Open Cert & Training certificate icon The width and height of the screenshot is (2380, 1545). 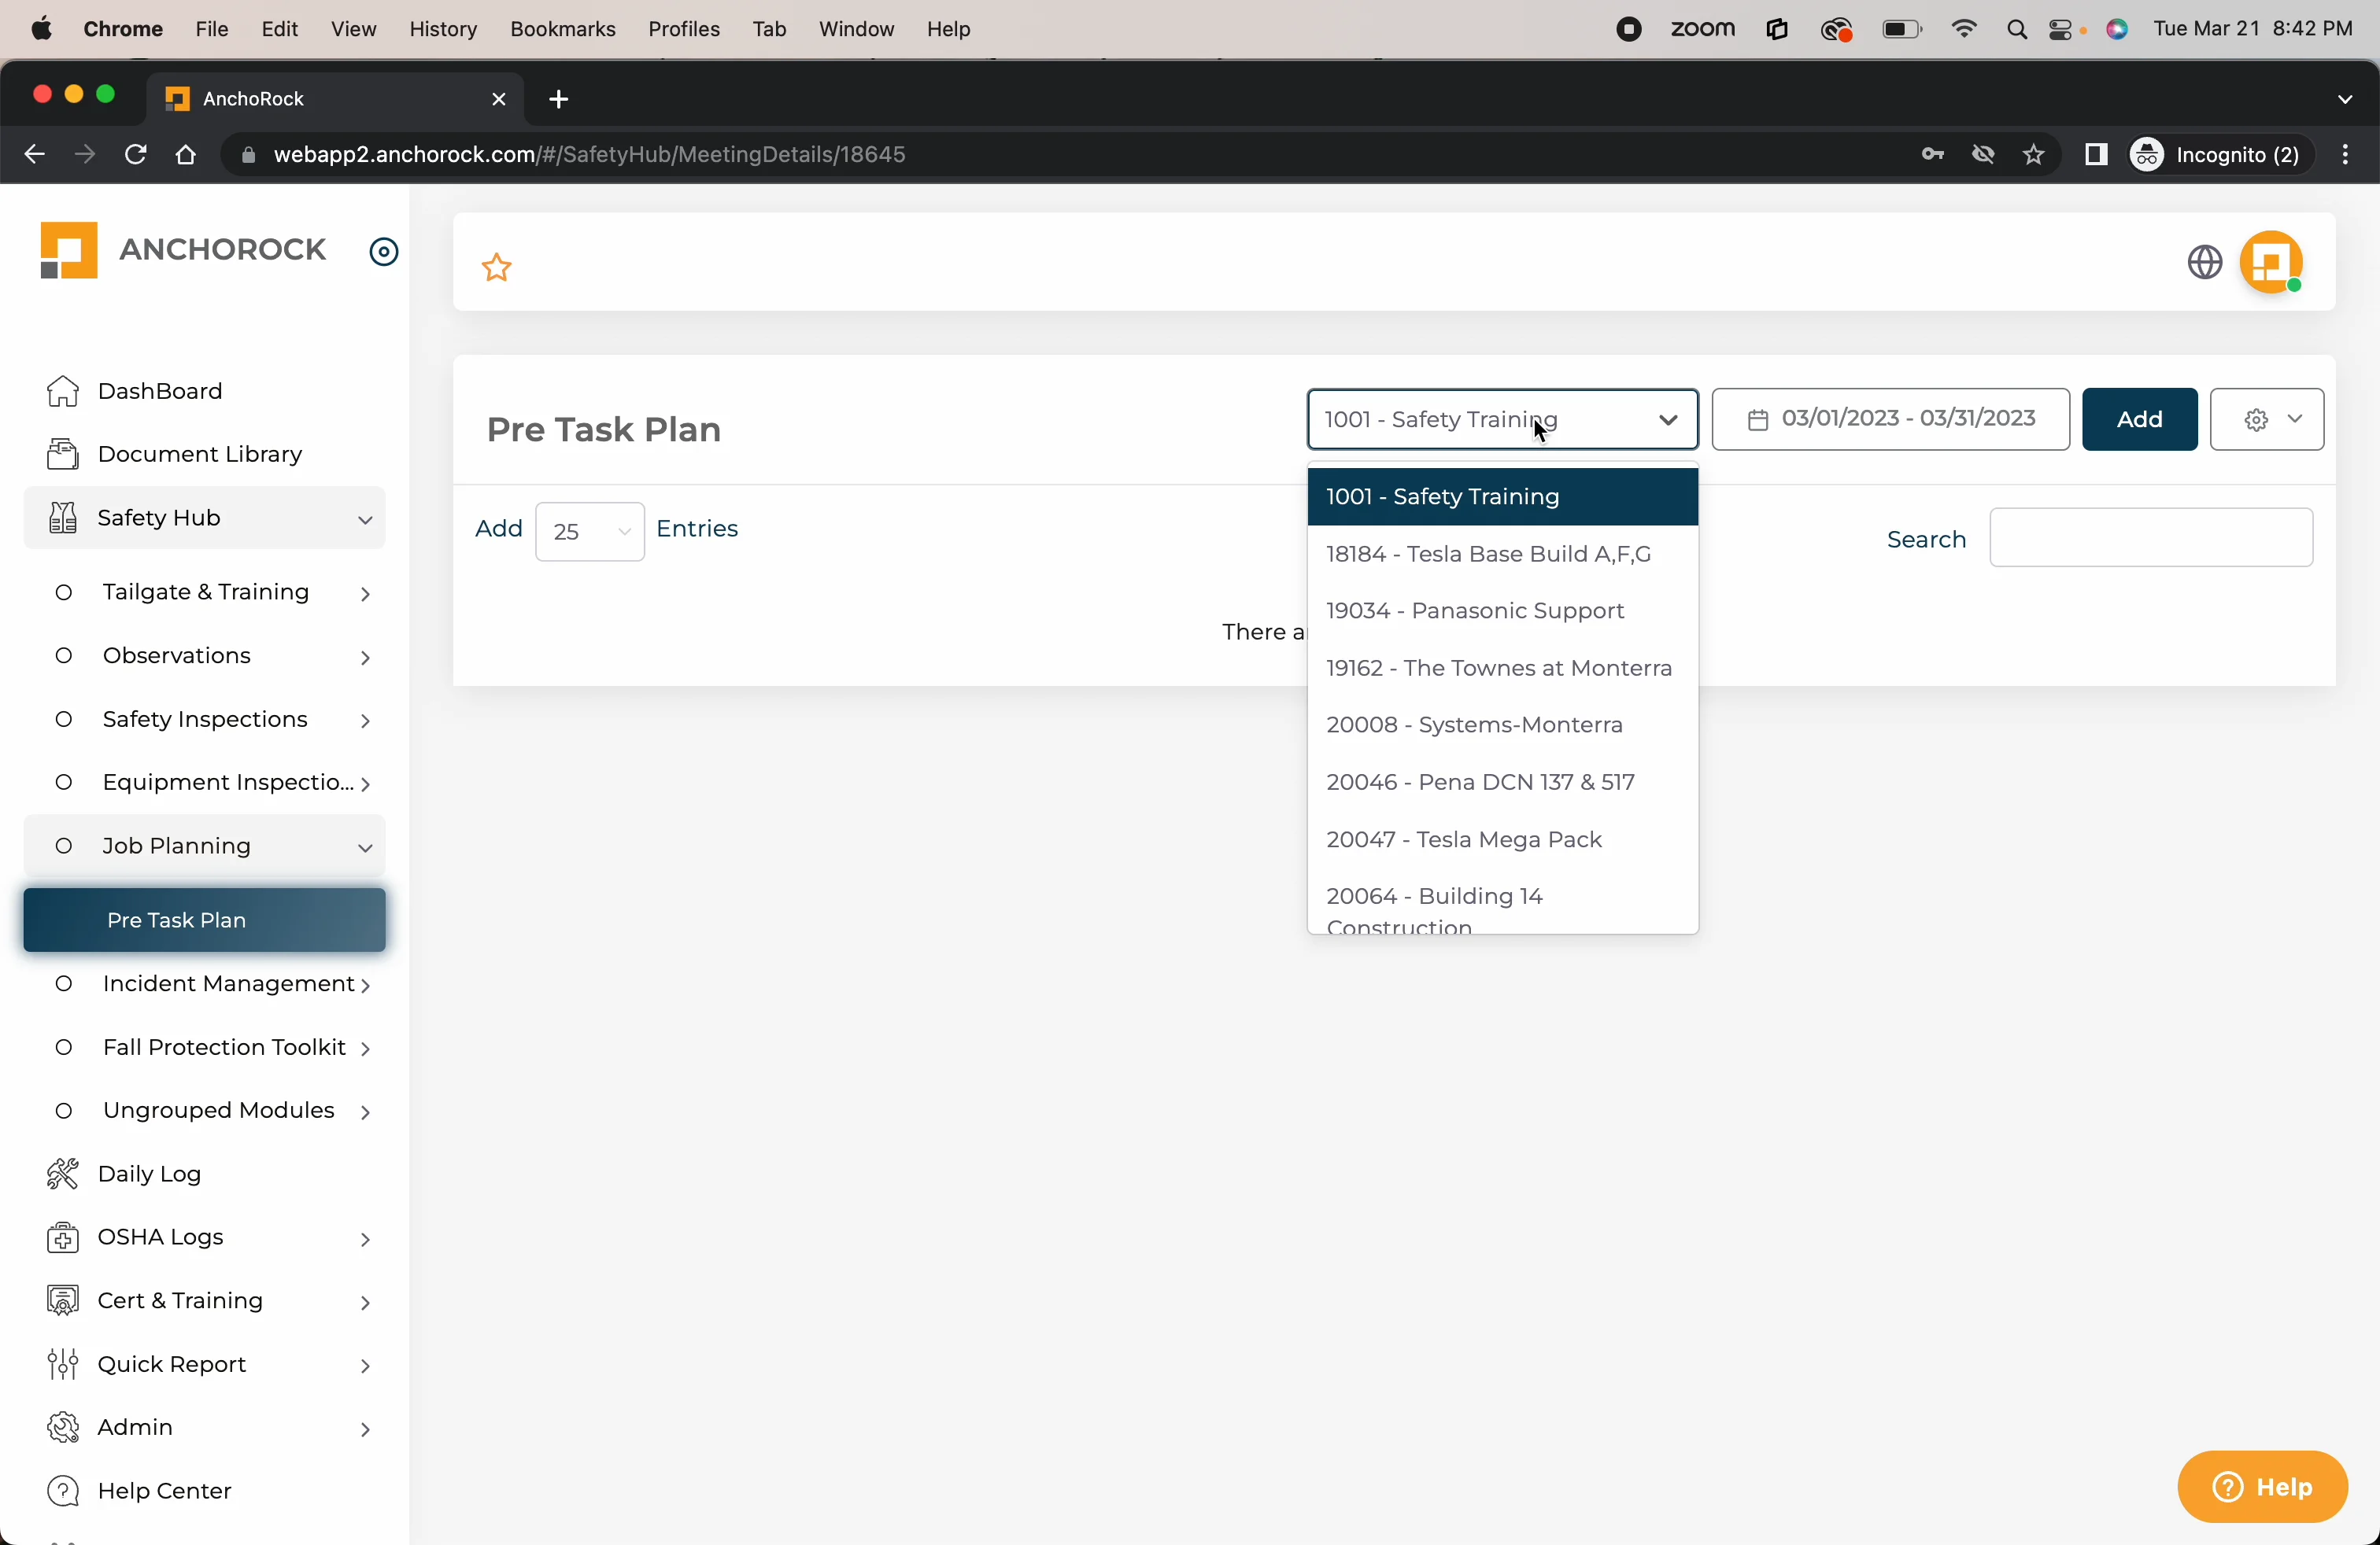coord(63,1301)
